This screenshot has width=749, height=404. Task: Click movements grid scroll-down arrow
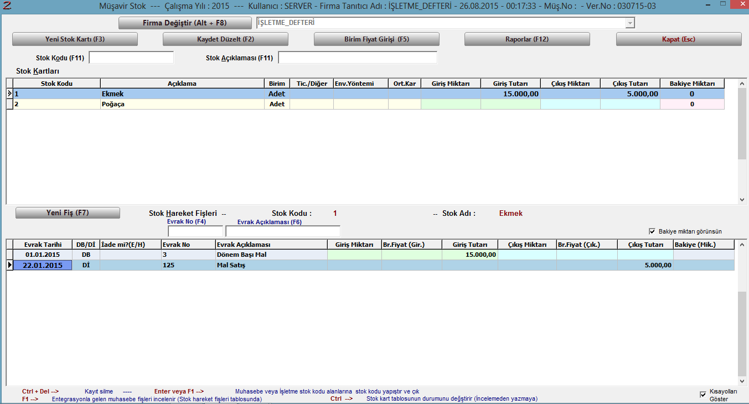pyautogui.click(x=742, y=381)
